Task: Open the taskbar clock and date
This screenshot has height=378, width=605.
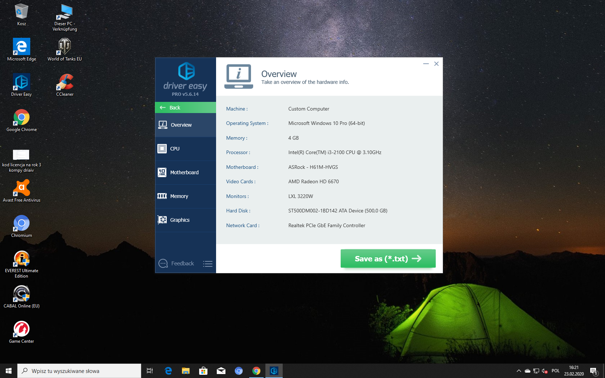Action: [574, 371]
